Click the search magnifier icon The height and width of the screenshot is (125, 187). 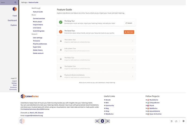pyautogui.click(x=15, y=2)
